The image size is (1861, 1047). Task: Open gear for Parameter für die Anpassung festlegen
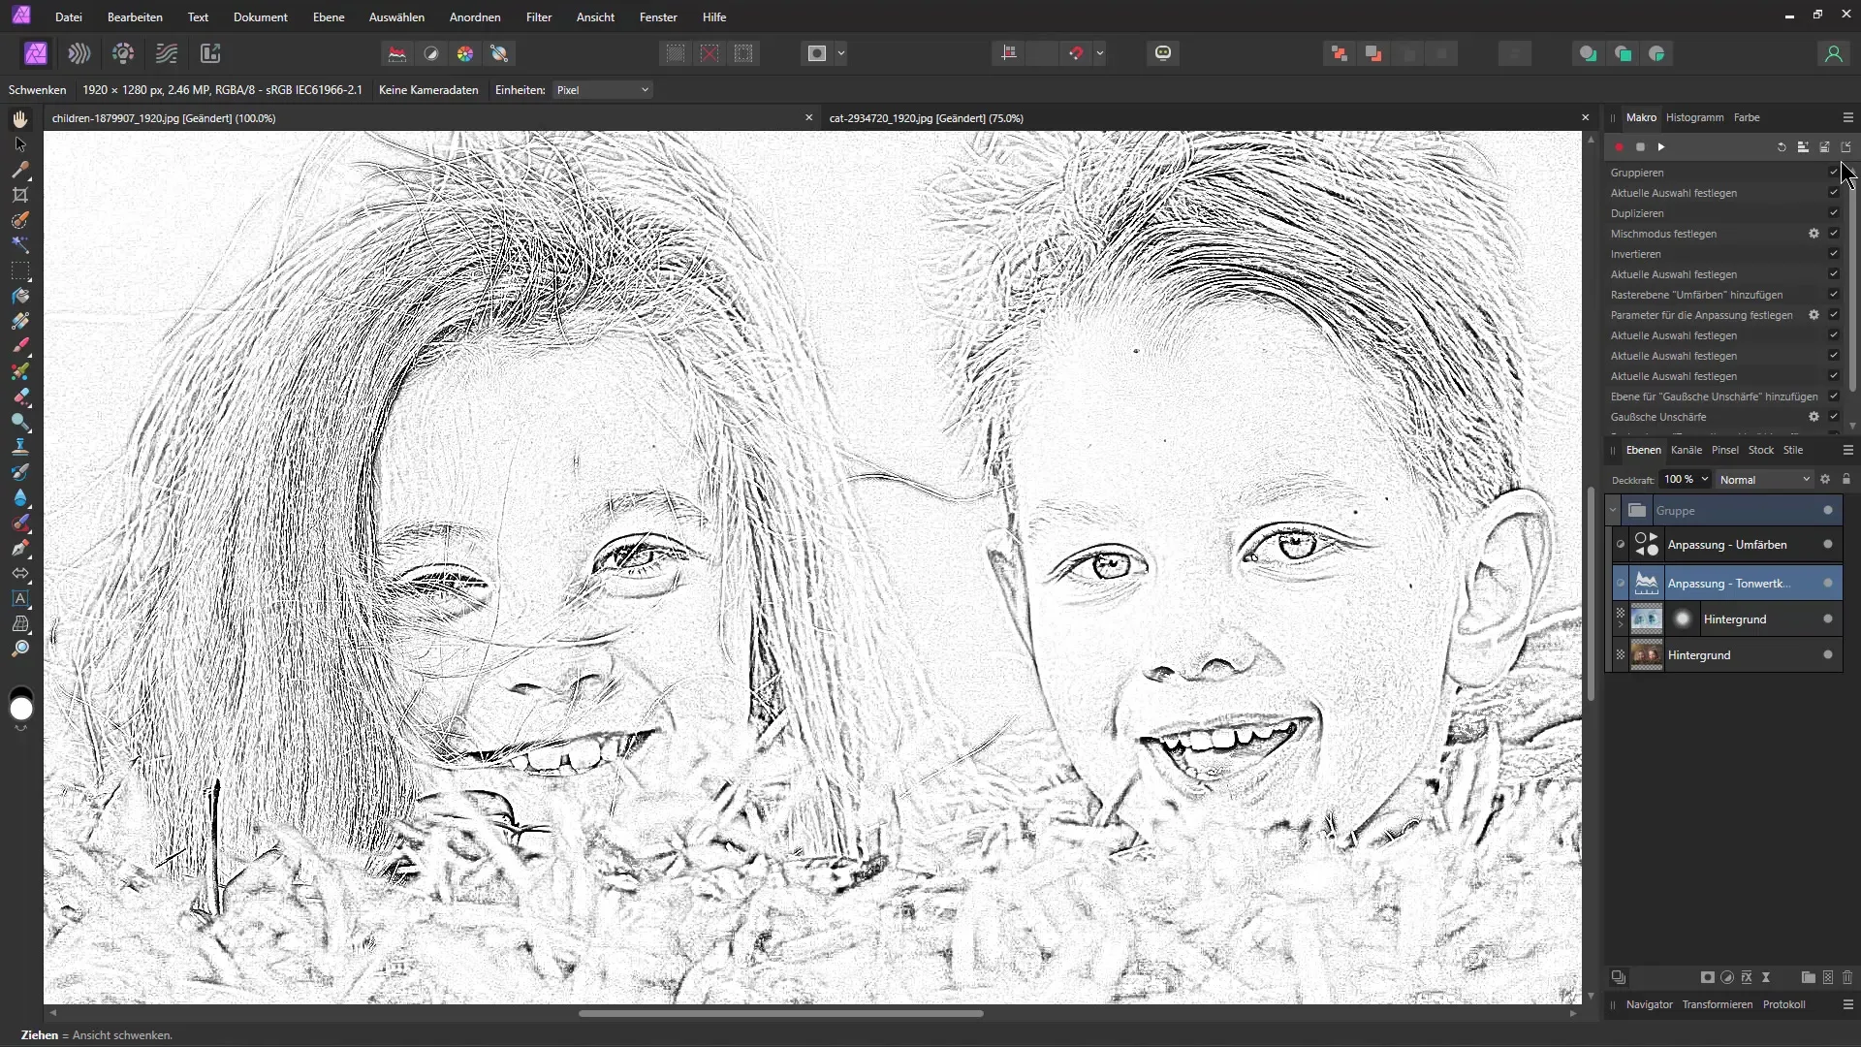coord(1814,315)
